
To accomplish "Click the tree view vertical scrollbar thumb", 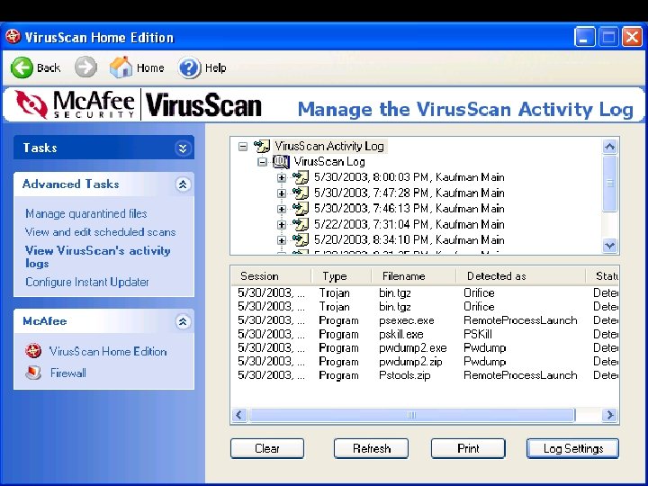I will [610, 183].
